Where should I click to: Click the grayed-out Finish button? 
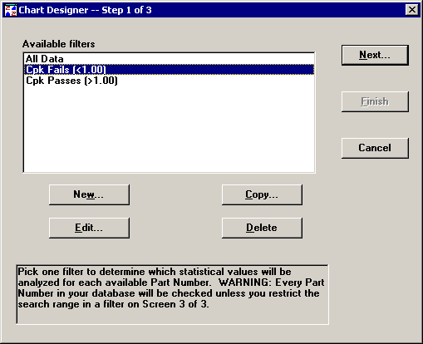375,101
